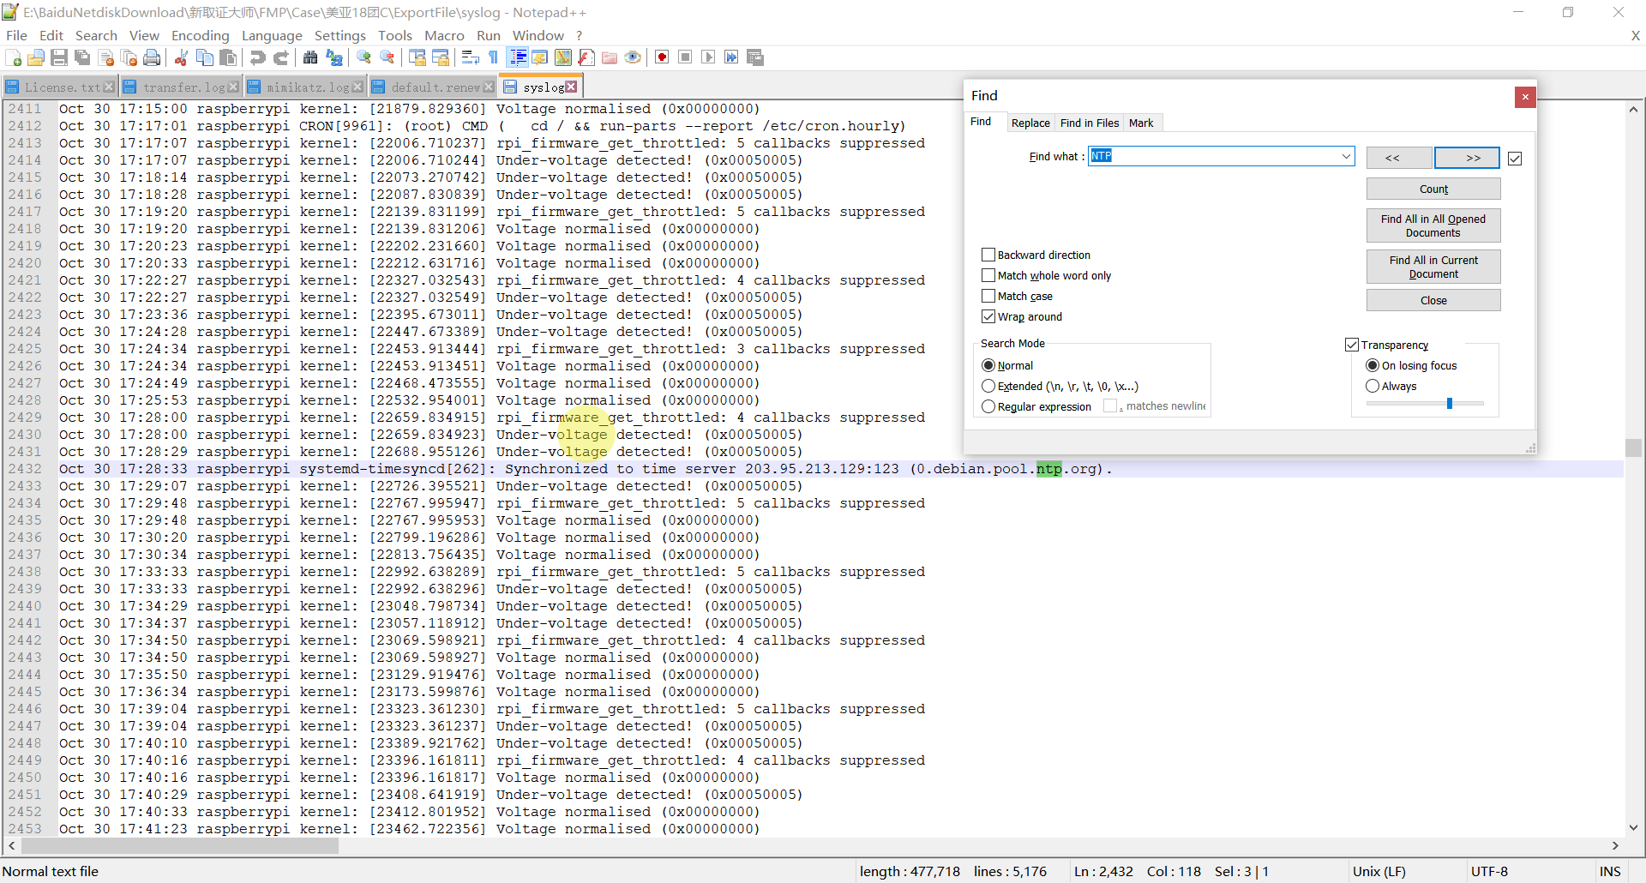Open Folder as Workspace toolbar icon
1646x883 pixels.
(610, 57)
